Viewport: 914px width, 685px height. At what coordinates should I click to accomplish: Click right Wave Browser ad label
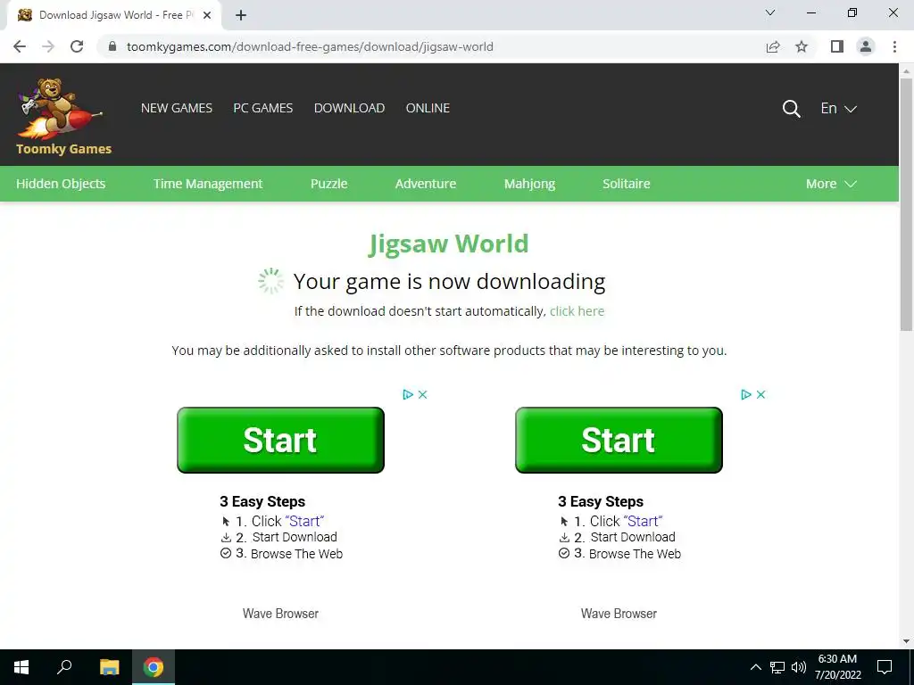(619, 614)
